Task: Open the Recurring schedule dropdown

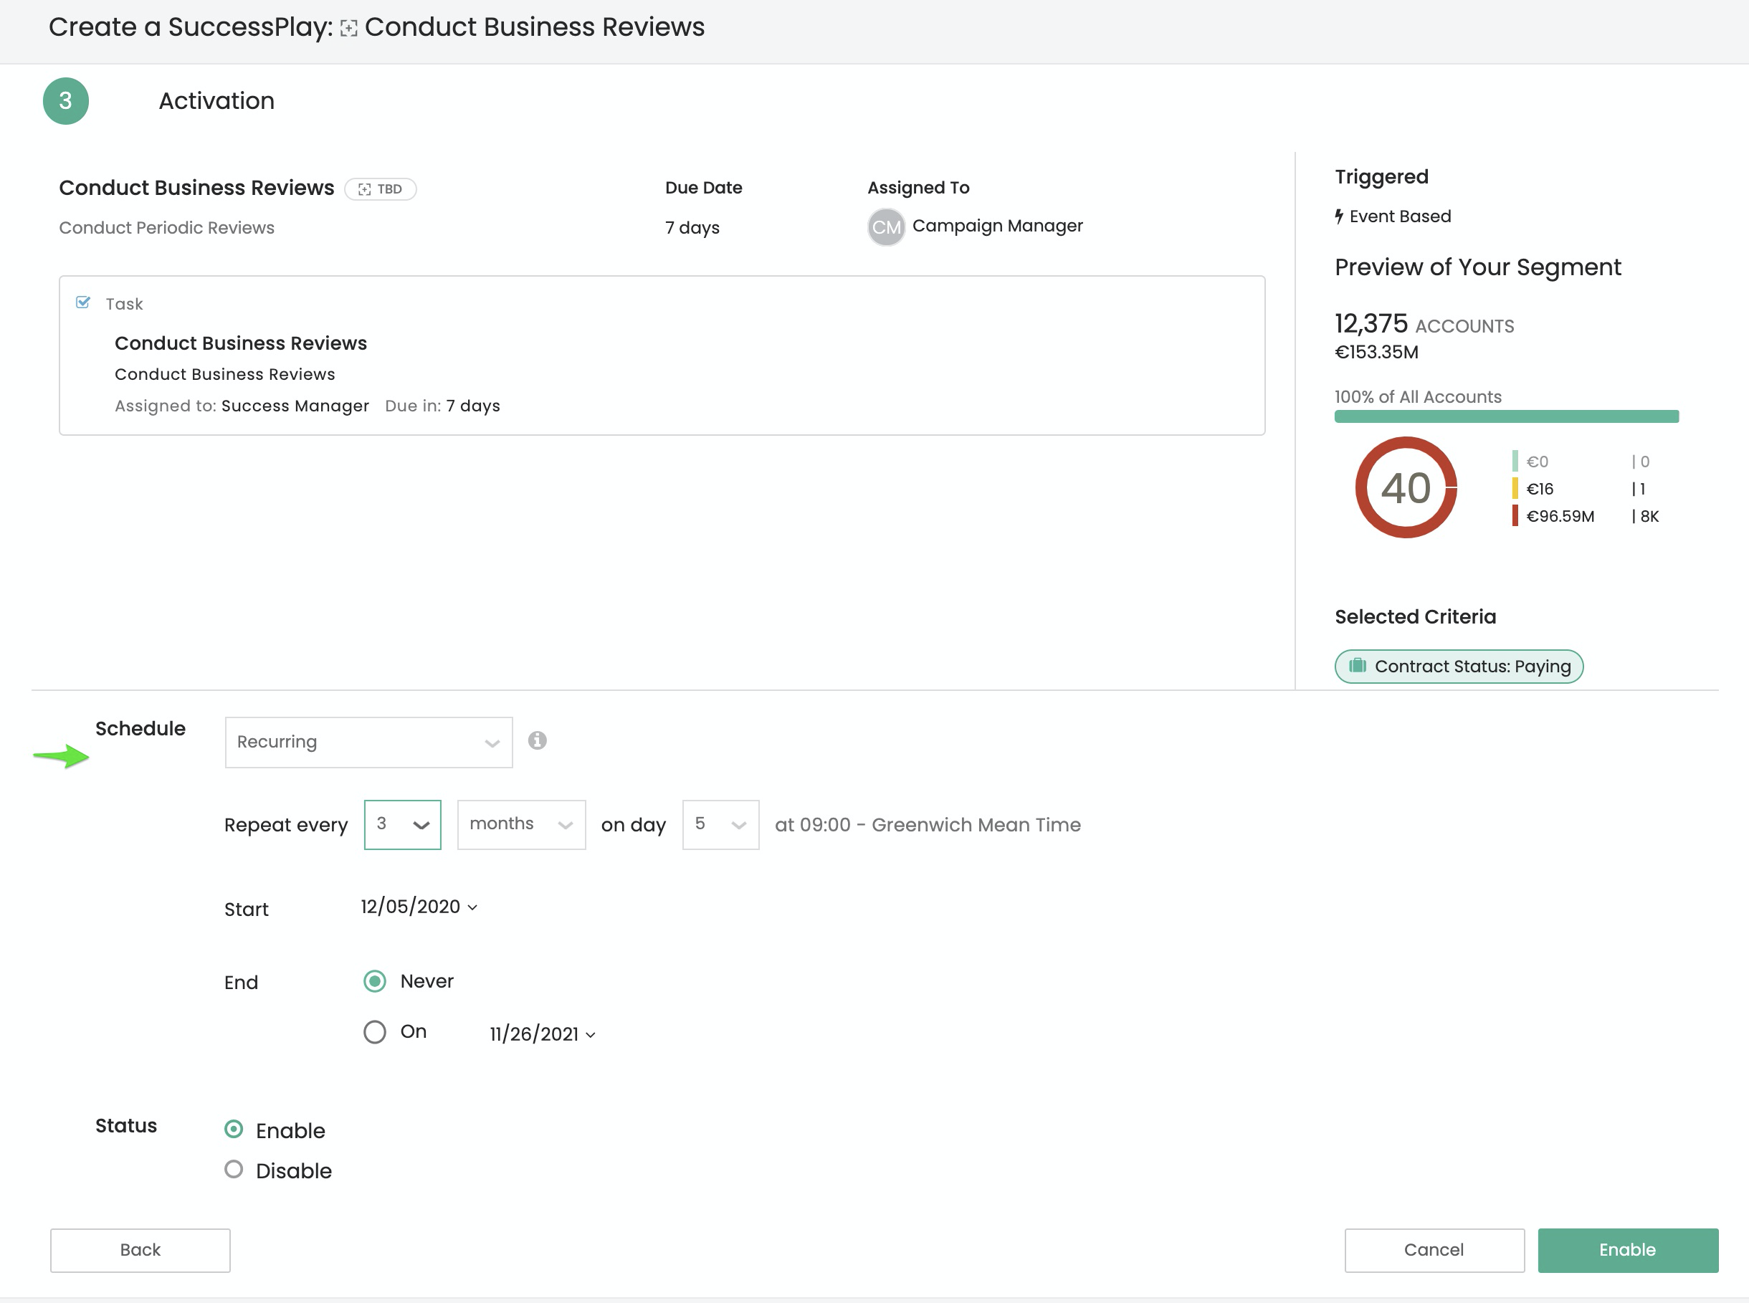Action: tap(368, 743)
